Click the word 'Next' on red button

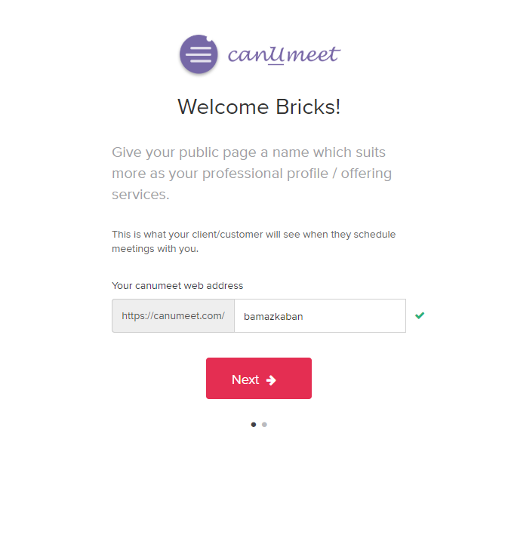click(245, 379)
